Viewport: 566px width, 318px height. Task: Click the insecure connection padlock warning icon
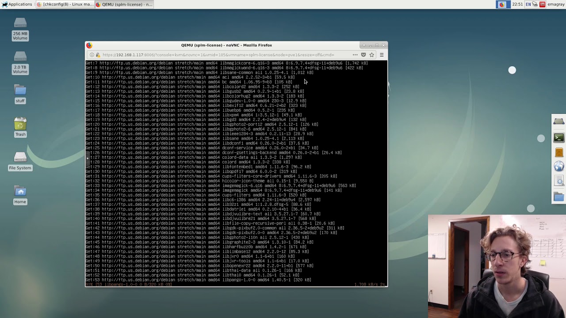[x=98, y=55]
